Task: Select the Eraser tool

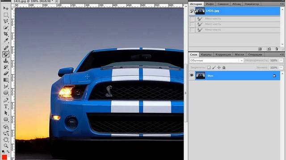Action: 6,73
